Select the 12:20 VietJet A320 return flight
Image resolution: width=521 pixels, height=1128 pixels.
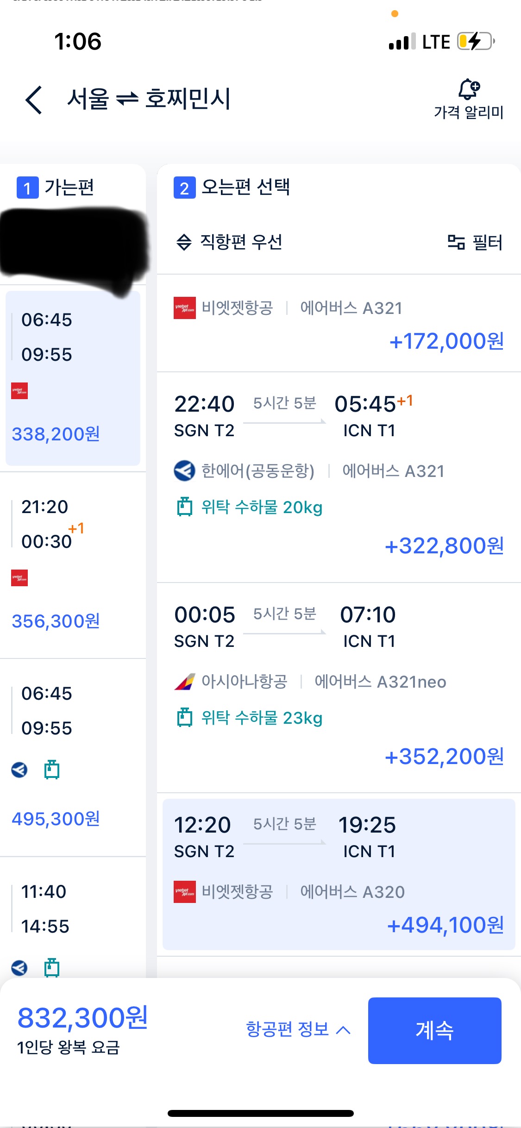click(339, 874)
